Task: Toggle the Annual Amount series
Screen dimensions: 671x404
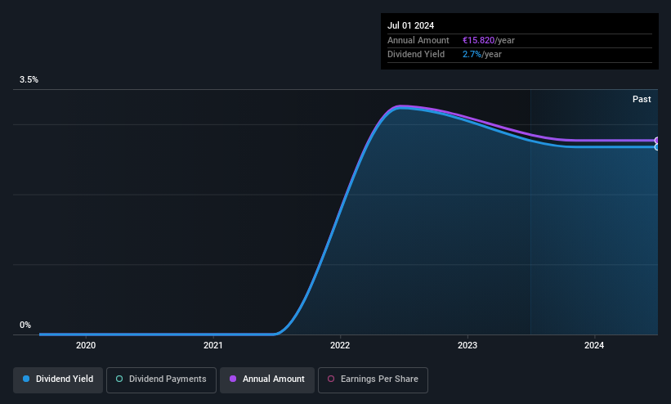Action: pyautogui.click(x=267, y=379)
